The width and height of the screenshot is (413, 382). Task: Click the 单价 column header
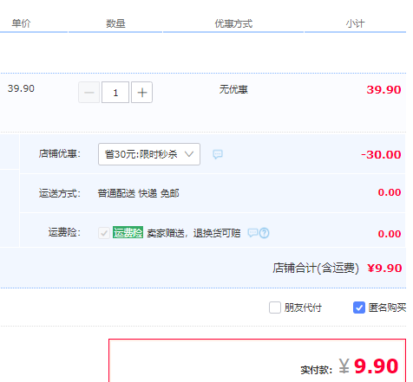coord(21,23)
